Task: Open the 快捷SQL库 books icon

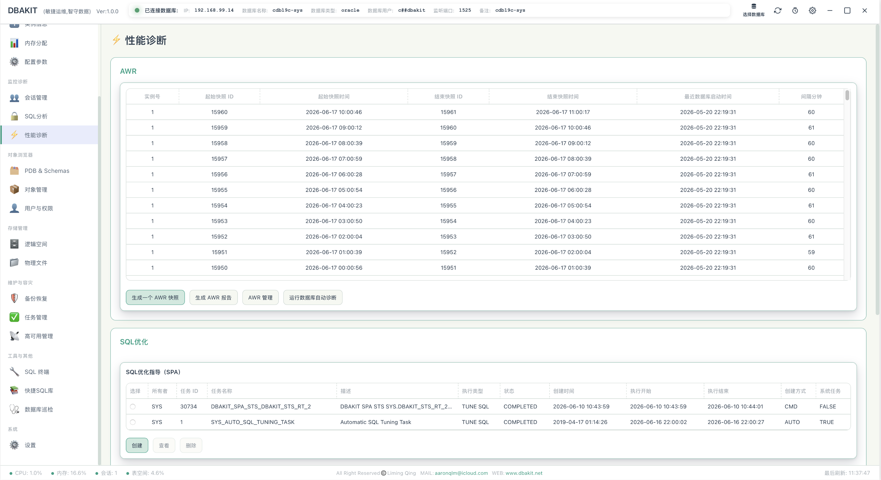Action: point(14,391)
